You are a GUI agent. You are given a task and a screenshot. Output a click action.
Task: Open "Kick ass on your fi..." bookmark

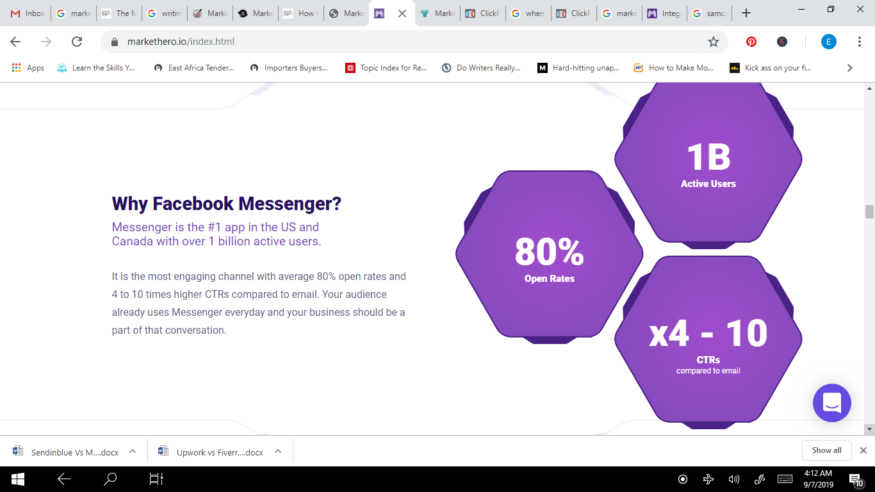pyautogui.click(x=771, y=68)
